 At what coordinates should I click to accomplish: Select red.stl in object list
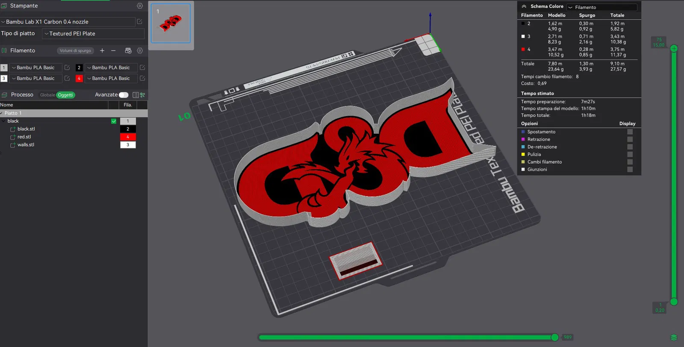[24, 137]
